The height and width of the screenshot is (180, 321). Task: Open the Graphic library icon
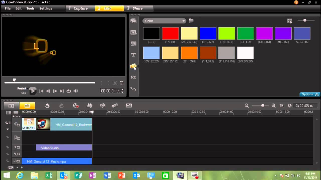[133, 66]
